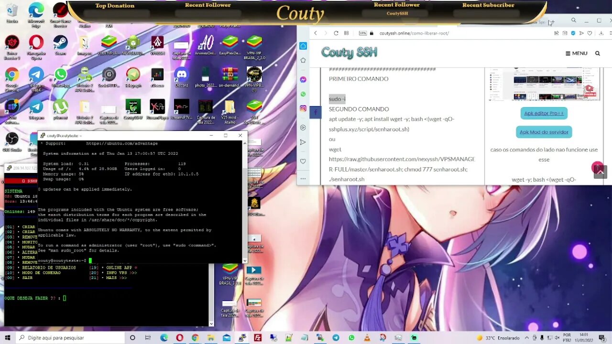Viewport: 612px width, 344px height.
Task: Expand hidden system tray icons chevron
Action: [528, 338]
